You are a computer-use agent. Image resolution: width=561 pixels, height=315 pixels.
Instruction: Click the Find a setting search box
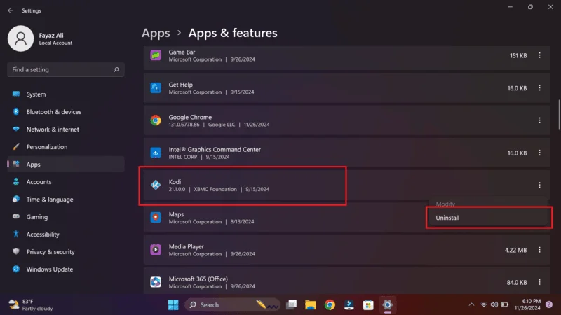pyautogui.click(x=66, y=69)
